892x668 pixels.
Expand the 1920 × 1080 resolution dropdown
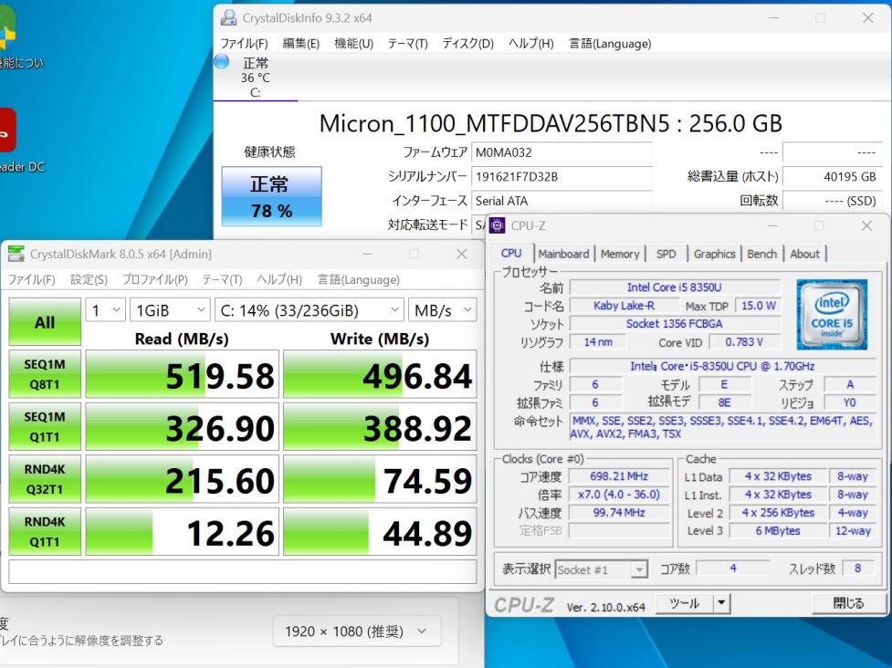356,631
